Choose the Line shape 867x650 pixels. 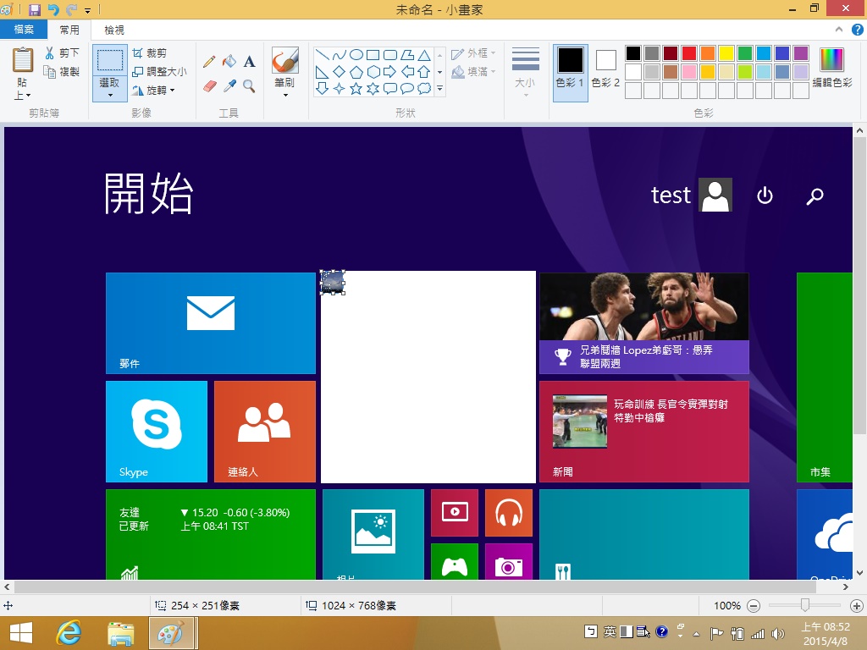tap(323, 55)
